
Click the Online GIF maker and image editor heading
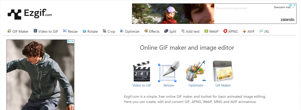pos(187,48)
